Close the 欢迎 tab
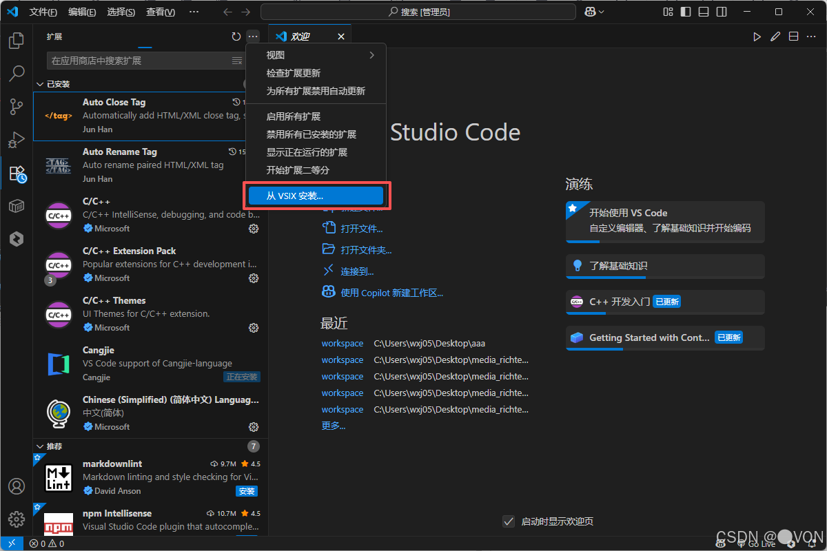 click(341, 37)
